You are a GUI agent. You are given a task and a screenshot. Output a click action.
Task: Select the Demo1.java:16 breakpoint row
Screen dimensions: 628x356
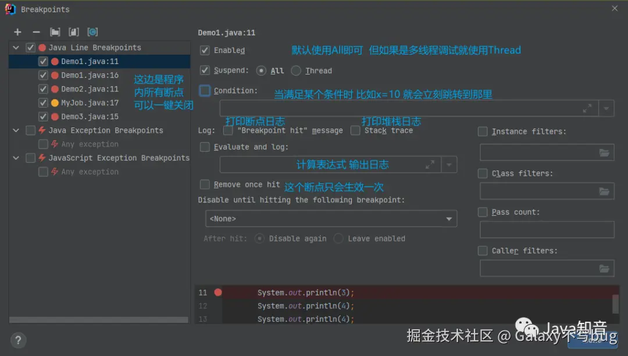pyautogui.click(x=99, y=75)
